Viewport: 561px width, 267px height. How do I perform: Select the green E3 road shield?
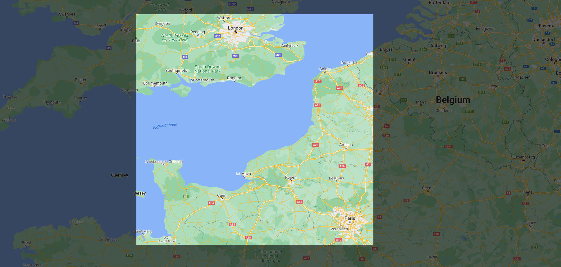coord(186,196)
